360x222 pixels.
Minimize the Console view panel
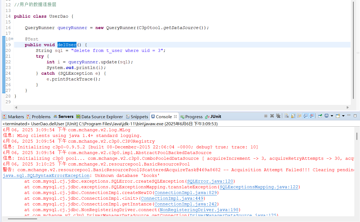coord(349,115)
